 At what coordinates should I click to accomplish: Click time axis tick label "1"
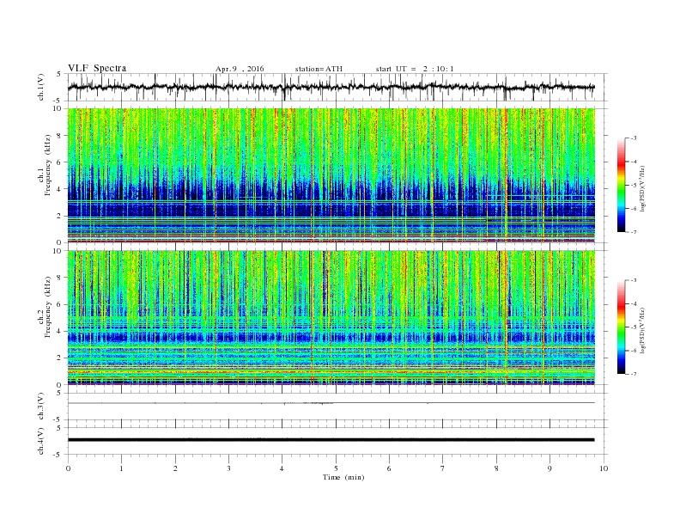[x=121, y=468]
